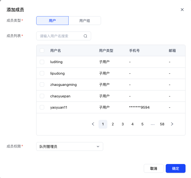Viewport: 191px width, 178px height.
Task: Click the 确定 button
Action: pyautogui.click(x=176, y=168)
